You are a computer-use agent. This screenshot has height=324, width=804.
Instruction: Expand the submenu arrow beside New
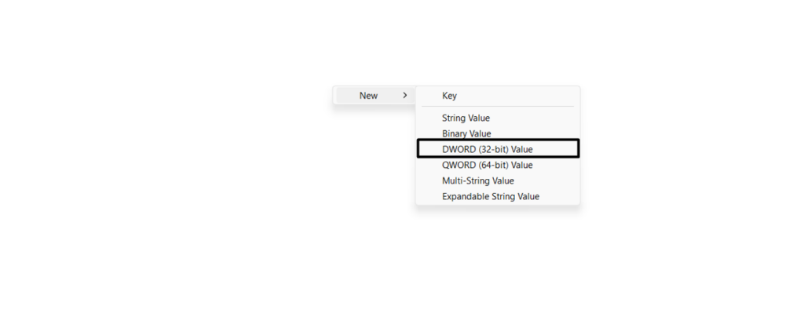pyautogui.click(x=404, y=96)
